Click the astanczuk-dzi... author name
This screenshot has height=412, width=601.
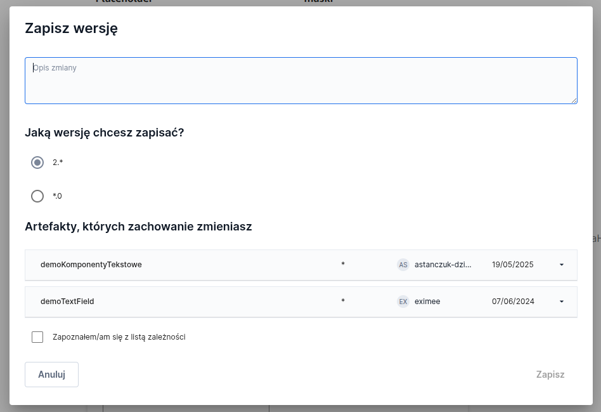click(x=443, y=265)
